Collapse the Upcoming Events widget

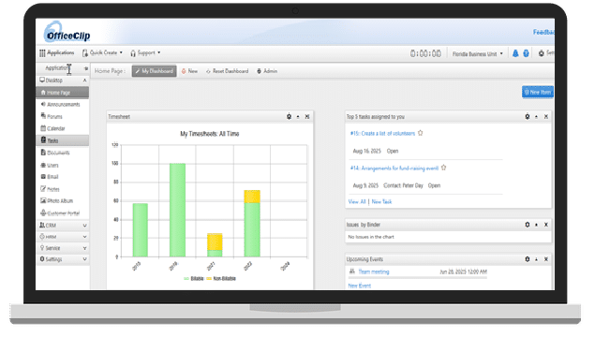pos(536,259)
